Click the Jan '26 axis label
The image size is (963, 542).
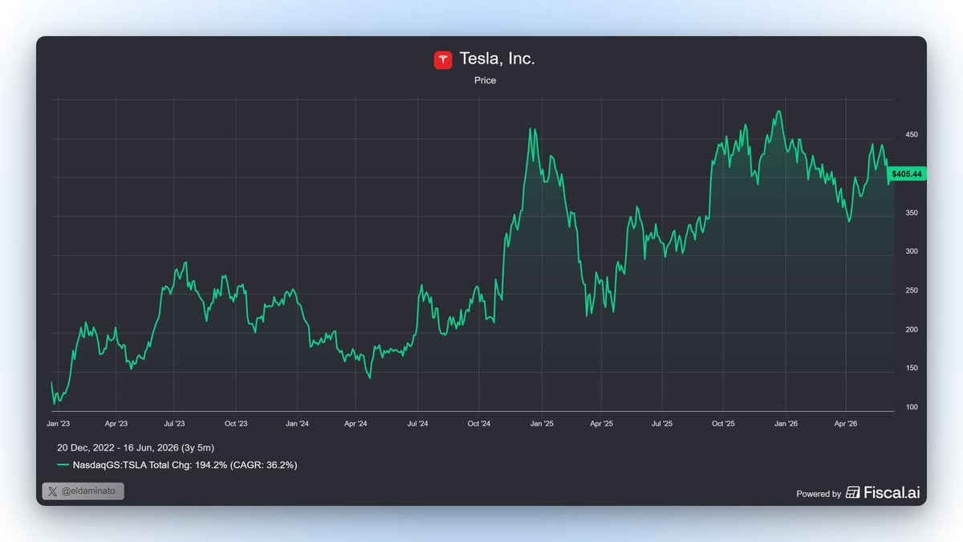[x=786, y=423]
